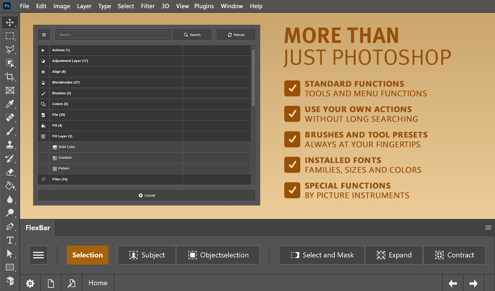Expand the Blendmodes (27) category
Screen dimensions: 495x291
click(144, 83)
